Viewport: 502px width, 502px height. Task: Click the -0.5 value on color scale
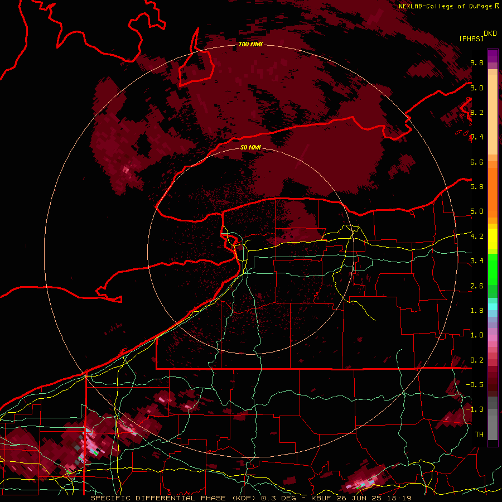point(475,385)
